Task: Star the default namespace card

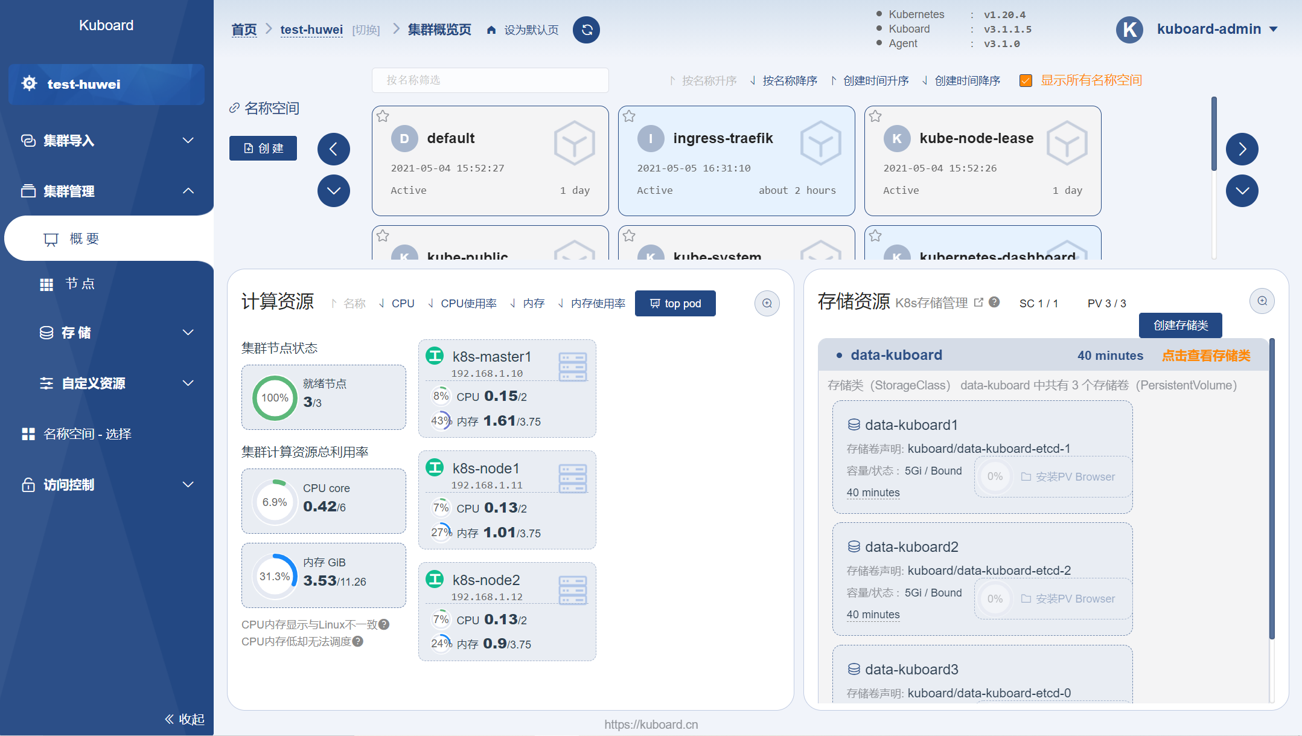Action: pos(383,116)
